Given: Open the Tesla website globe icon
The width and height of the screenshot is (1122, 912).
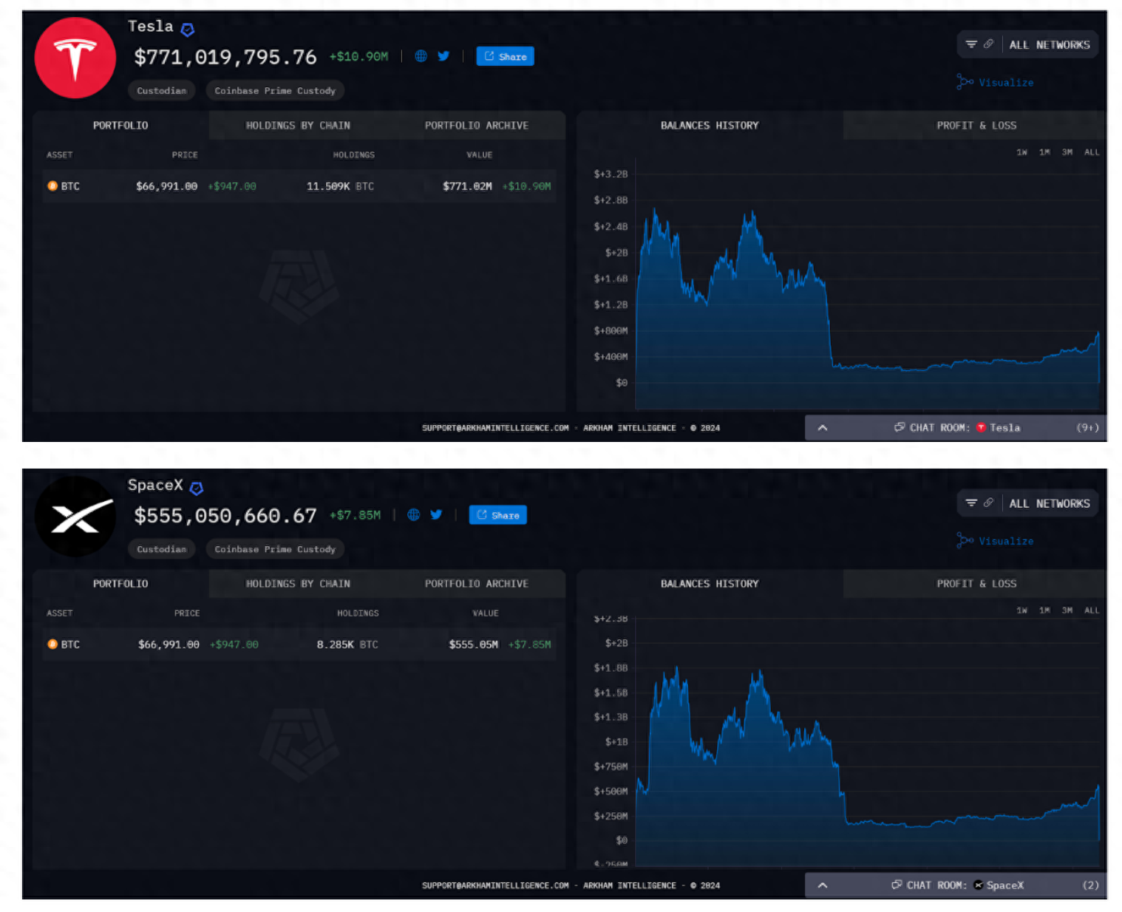Looking at the screenshot, I should [421, 56].
